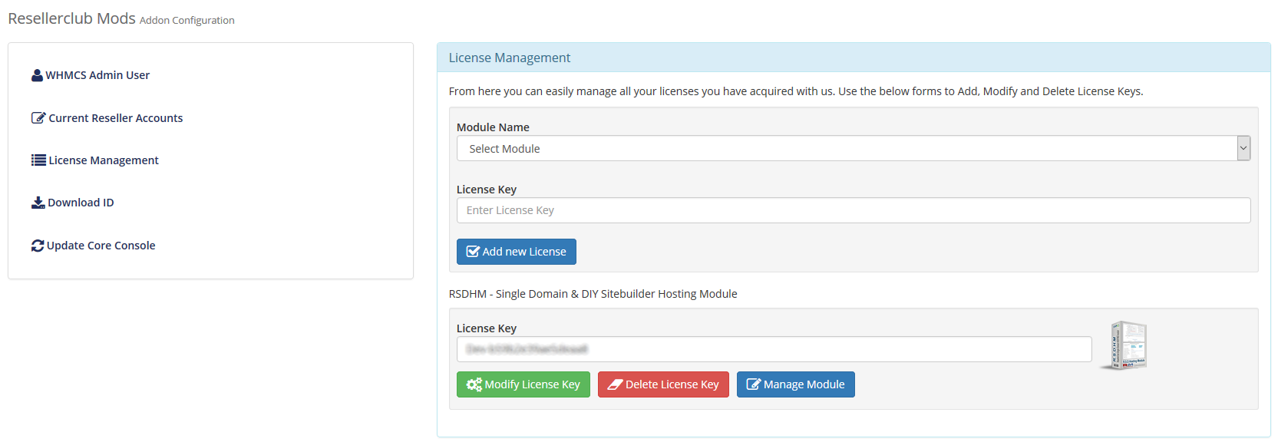
Task: Open Update Core Console
Action: click(x=94, y=246)
